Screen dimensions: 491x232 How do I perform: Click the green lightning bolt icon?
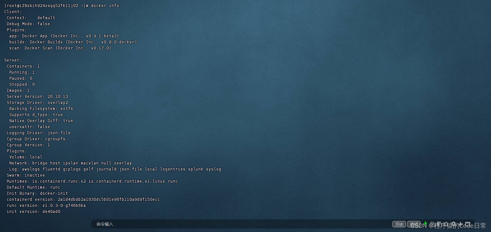click(425, 224)
